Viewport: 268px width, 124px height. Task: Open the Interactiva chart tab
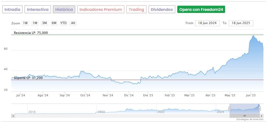tap(38, 10)
